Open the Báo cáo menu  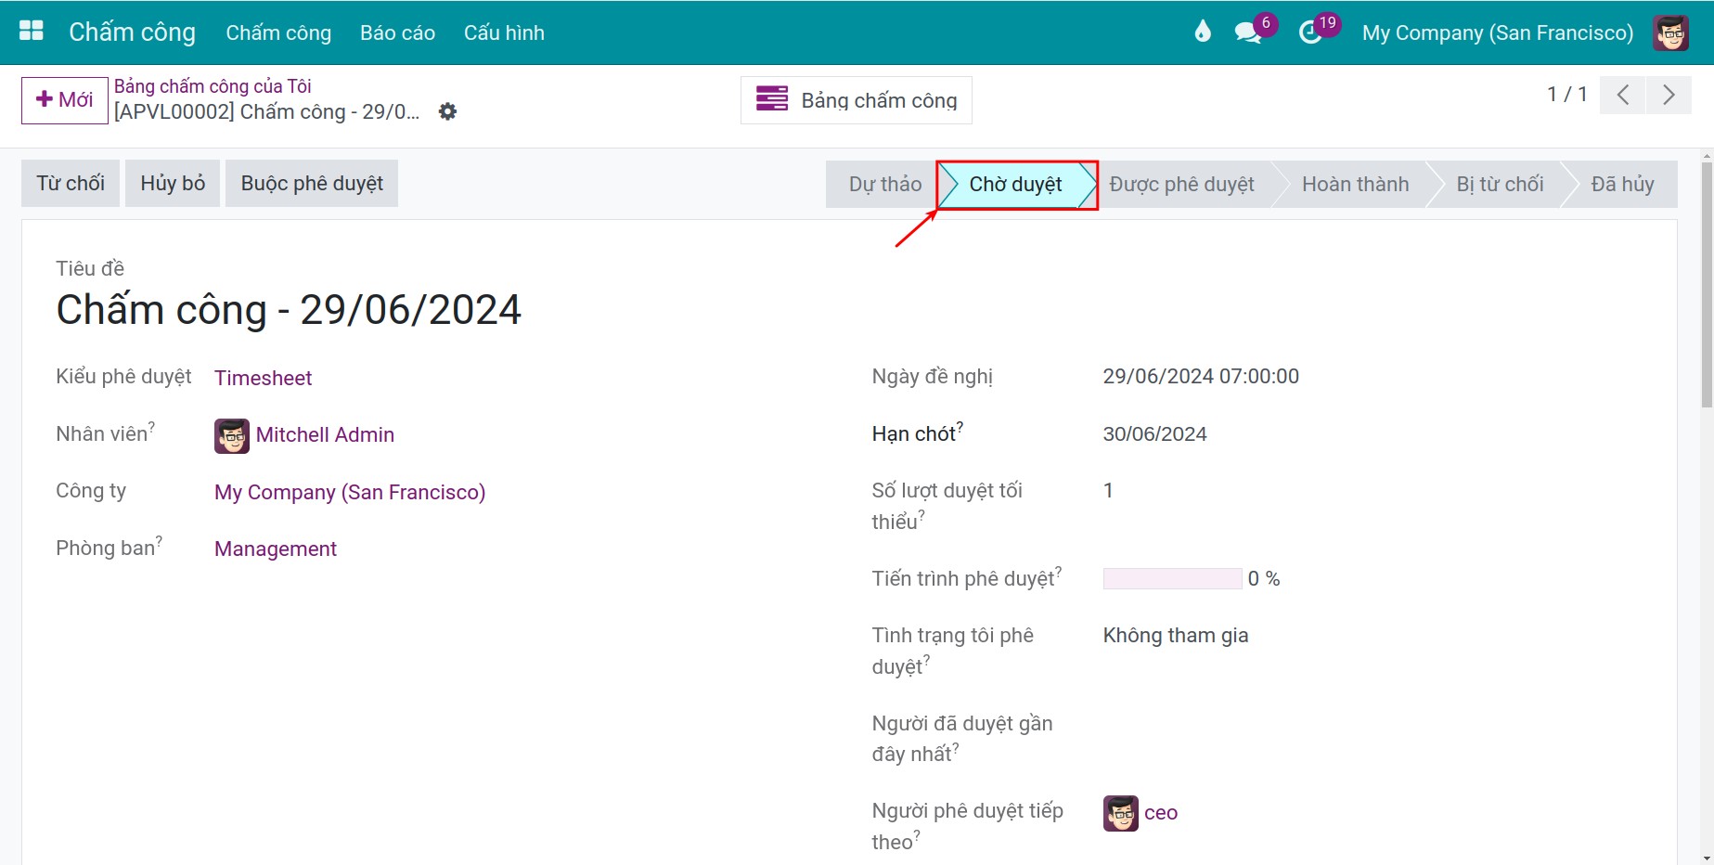click(x=397, y=32)
